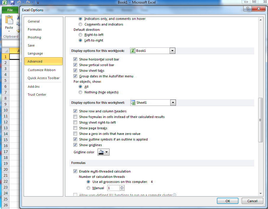Toggle Show gridlines checkbox

click(75, 145)
